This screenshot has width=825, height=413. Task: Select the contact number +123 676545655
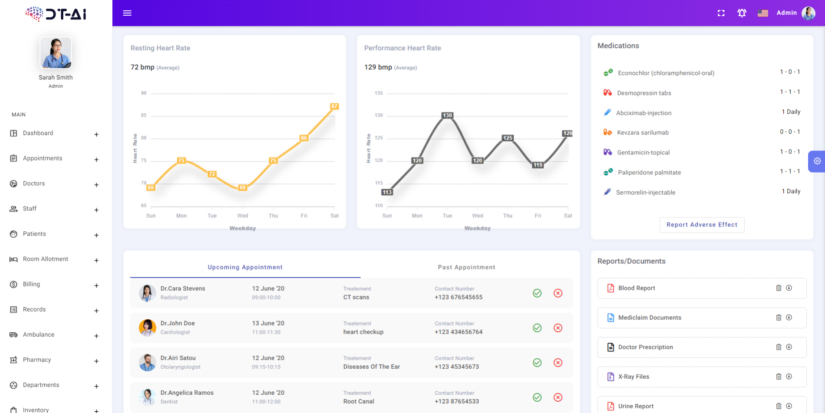coord(458,297)
